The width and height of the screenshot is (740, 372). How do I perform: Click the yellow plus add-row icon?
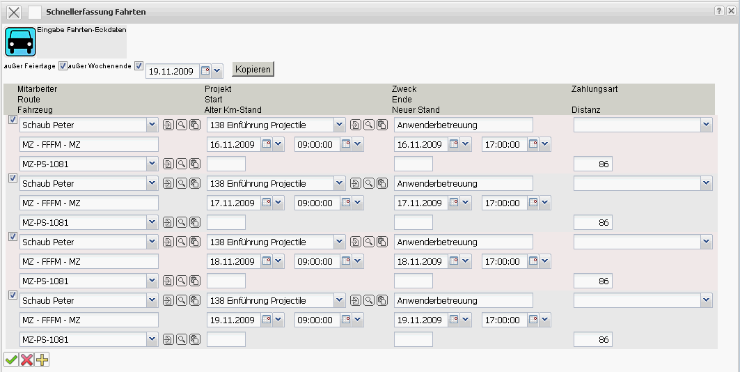[x=42, y=359]
